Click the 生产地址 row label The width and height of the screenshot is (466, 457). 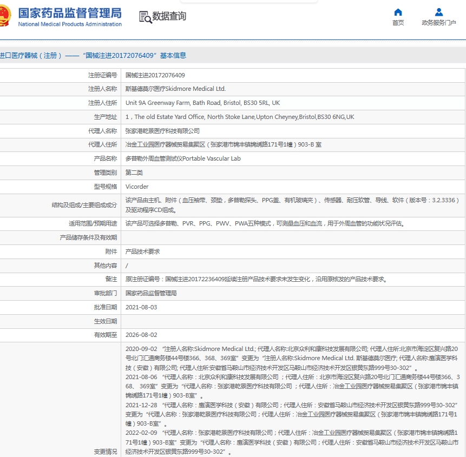tap(106, 117)
